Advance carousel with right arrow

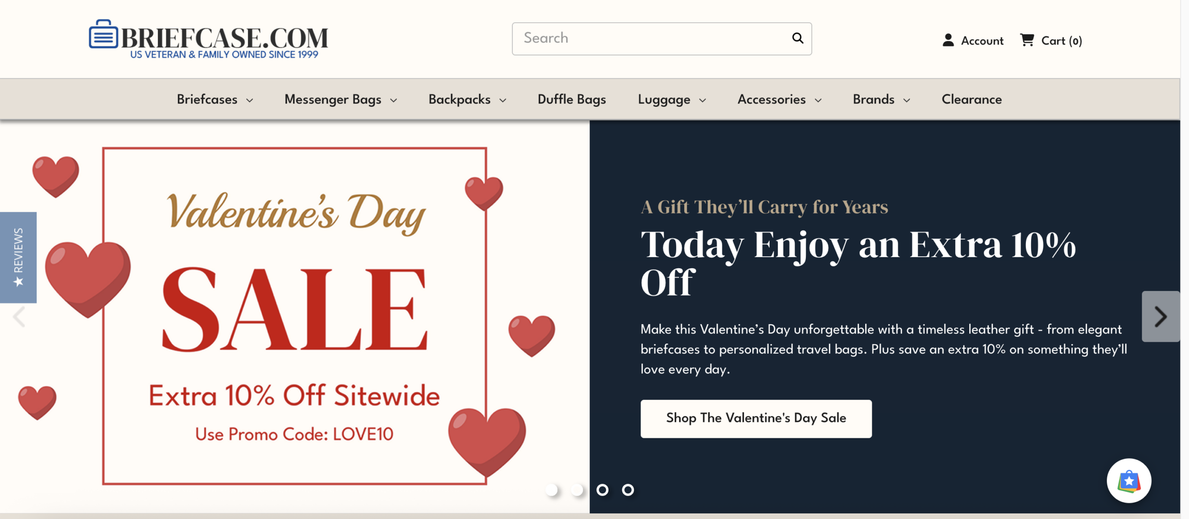1161,317
